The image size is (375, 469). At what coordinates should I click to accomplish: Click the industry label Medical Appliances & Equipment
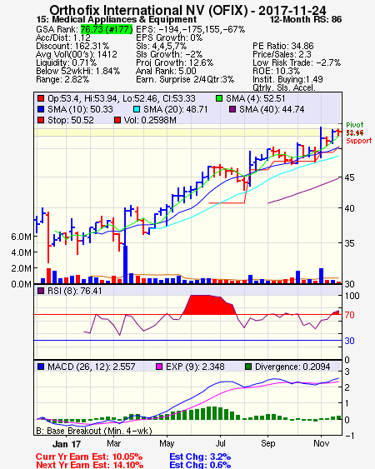click(124, 19)
